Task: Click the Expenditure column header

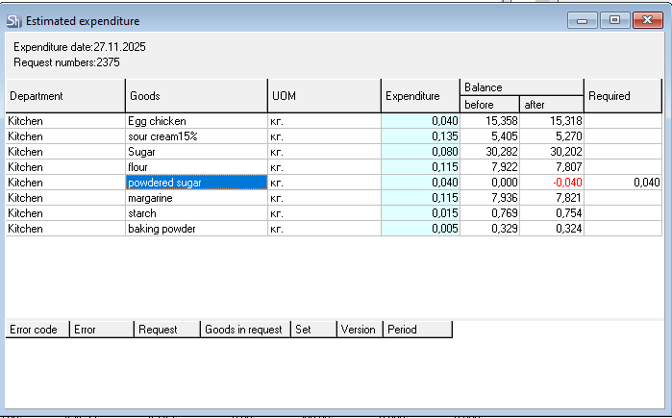Action: 420,96
